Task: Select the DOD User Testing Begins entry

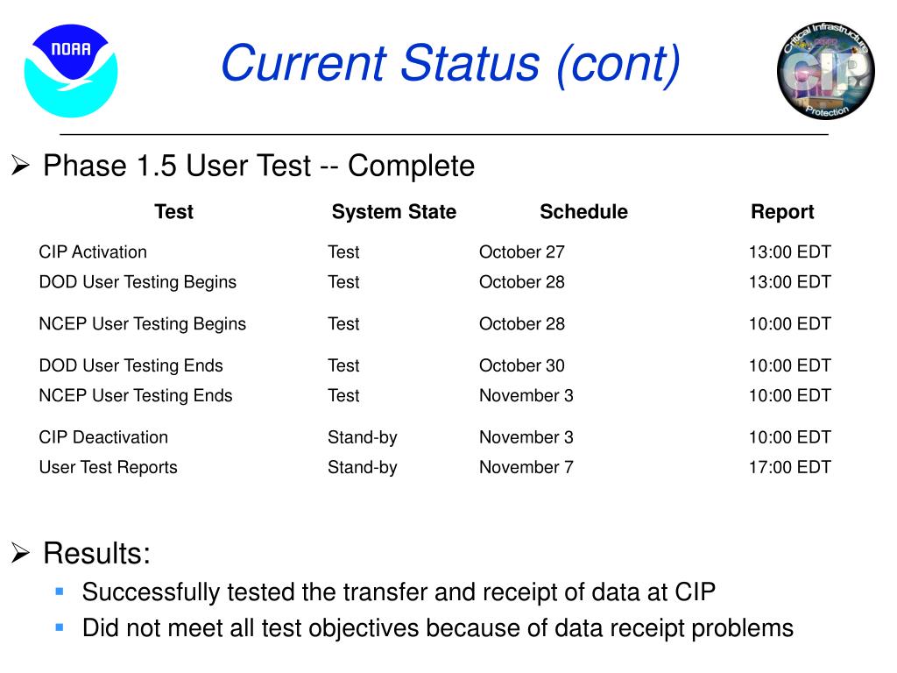Action: point(138,282)
